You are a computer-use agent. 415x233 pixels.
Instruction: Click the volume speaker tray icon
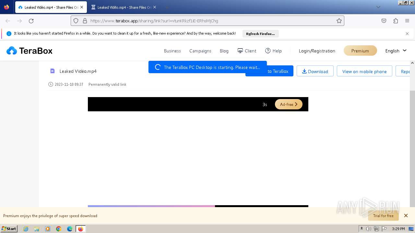coord(369,229)
